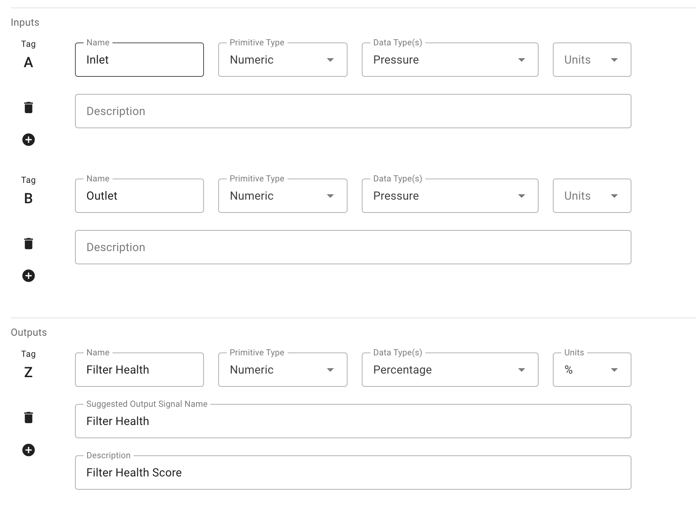Open Units dropdown for Inlet input

(x=592, y=60)
